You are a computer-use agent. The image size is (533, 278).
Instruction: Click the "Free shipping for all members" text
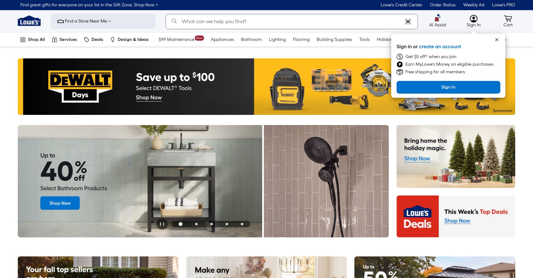435,72
